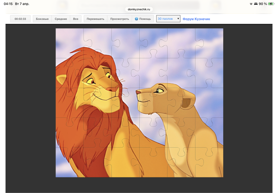This screenshot has height=193, width=278.
Task: Show all pieces with Все
Action: pos(76,19)
